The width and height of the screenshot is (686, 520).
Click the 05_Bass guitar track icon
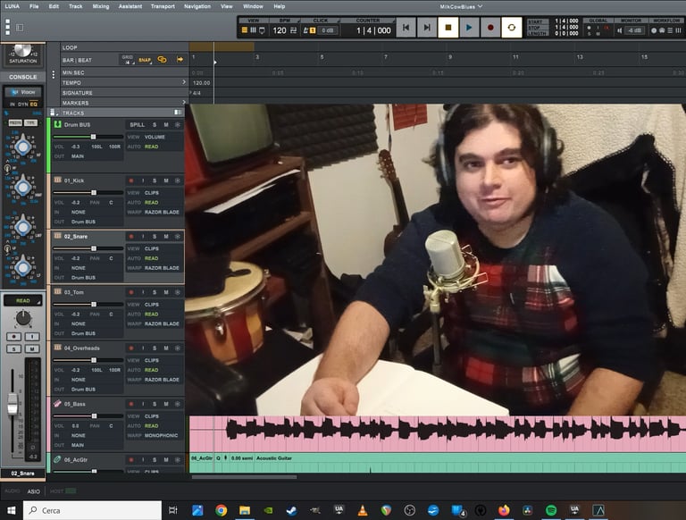57,404
